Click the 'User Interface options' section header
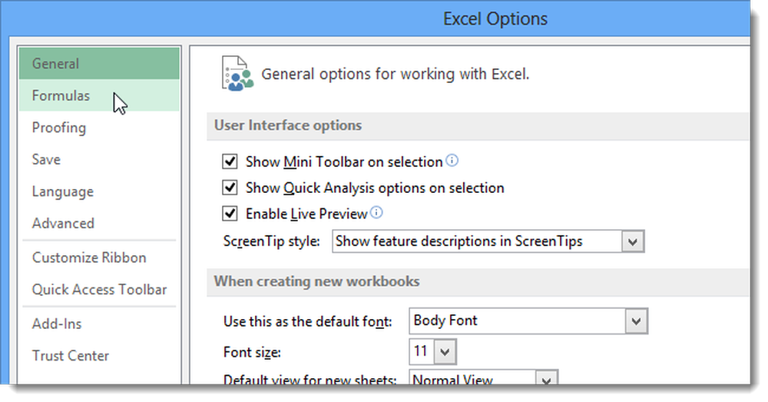 click(x=288, y=125)
